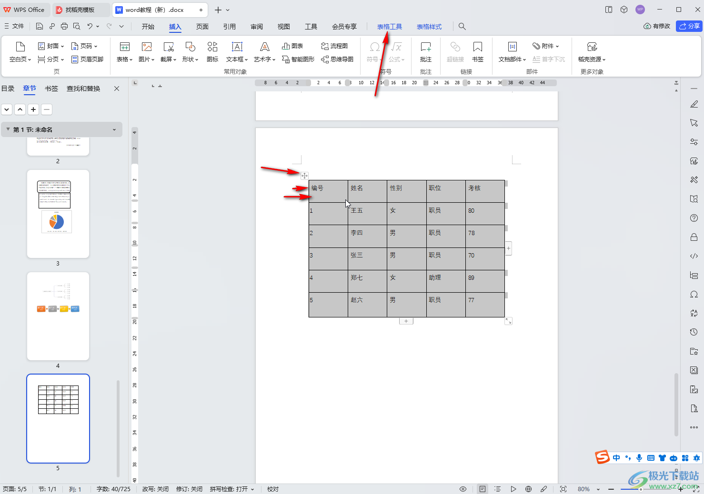Image resolution: width=704 pixels, height=494 pixels.
Task: Insert a blank page
Action: (x=20, y=52)
